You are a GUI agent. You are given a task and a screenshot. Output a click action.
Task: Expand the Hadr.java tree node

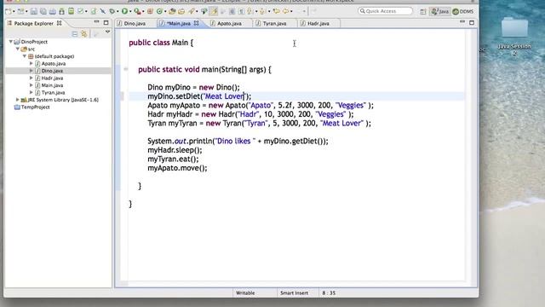click(32, 78)
